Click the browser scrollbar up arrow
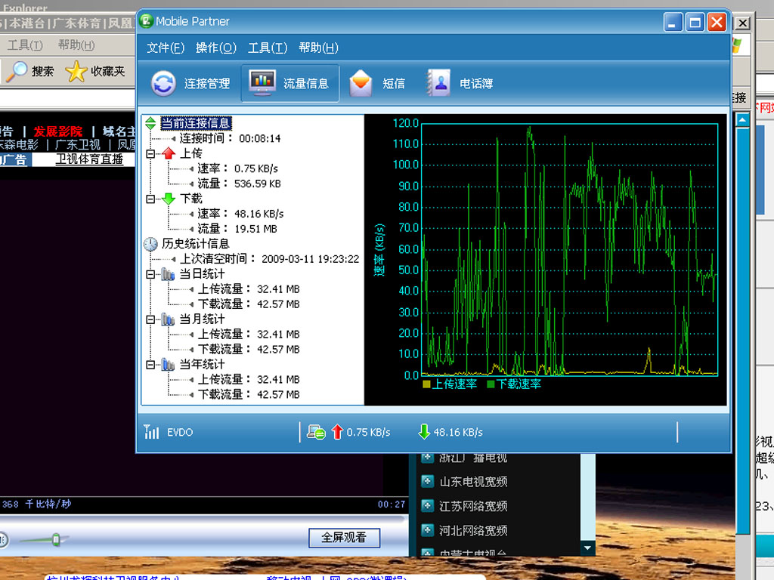The height and width of the screenshot is (580, 774). [742, 120]
